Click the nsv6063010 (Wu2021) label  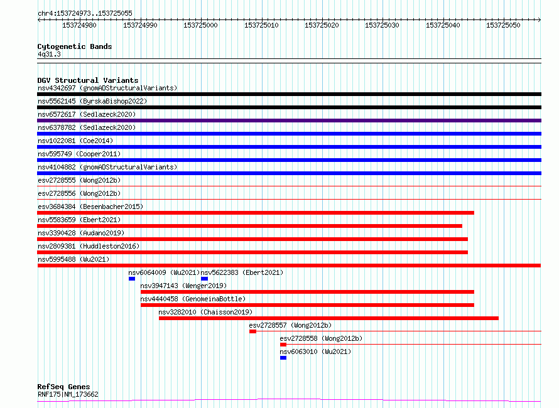click(x=315, y=352)
